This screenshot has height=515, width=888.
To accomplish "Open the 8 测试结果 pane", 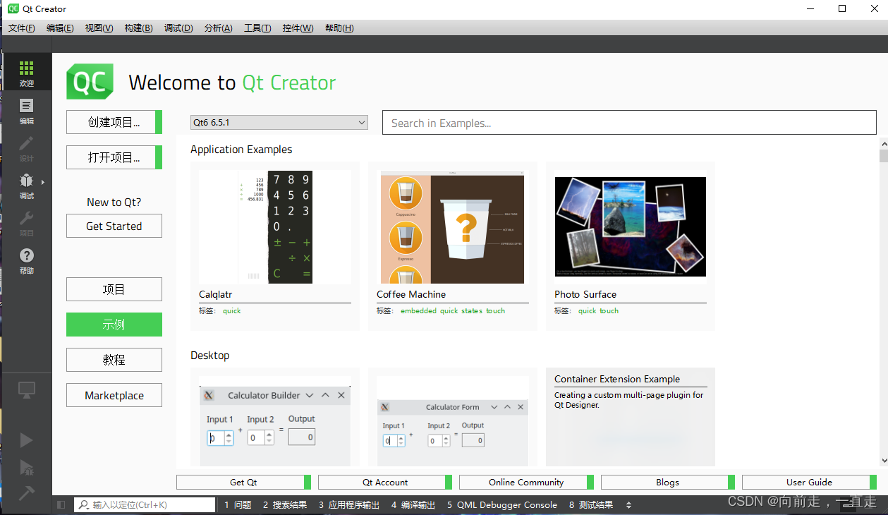I will tap(591, 505).
